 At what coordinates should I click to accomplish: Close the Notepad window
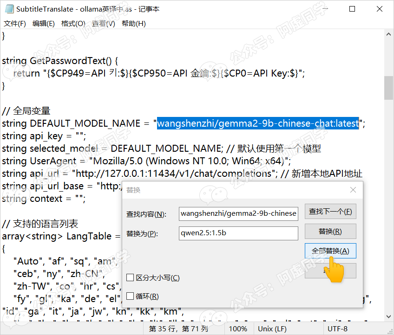(x=379, y=9)
